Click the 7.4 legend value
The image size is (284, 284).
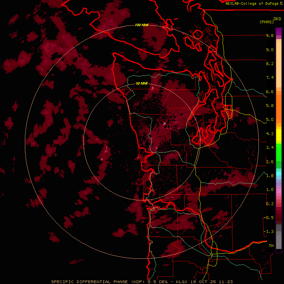tap(270, 78)
